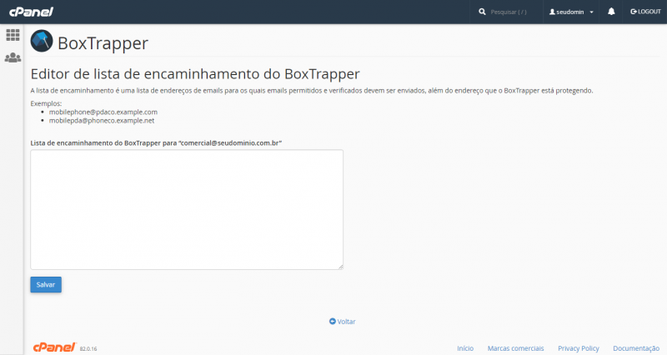Open the home grid icon in sidebar
Screen dimensions: 667x355
click(13, 35)
